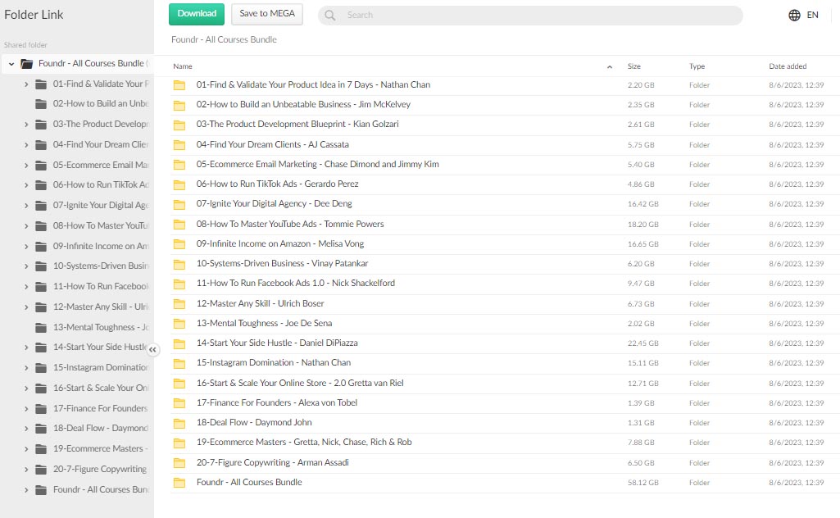Image resolution: width=840 pixels, height=518 pixels.
Task: Expand the 10-Systems-Driven Business tree folder
Action: [x=26, y=266]
